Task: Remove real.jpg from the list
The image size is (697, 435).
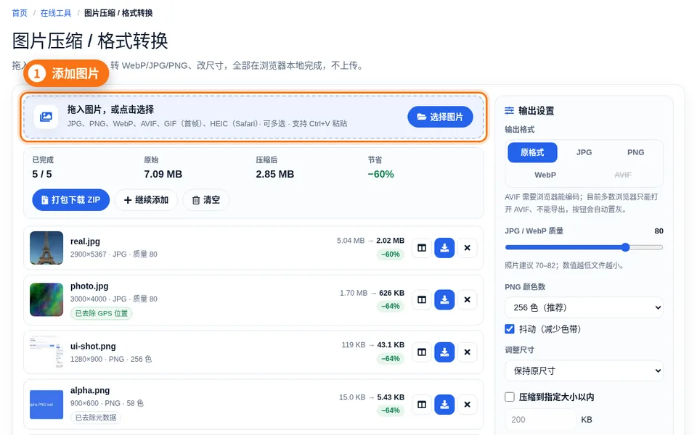Action: point(467,248)
